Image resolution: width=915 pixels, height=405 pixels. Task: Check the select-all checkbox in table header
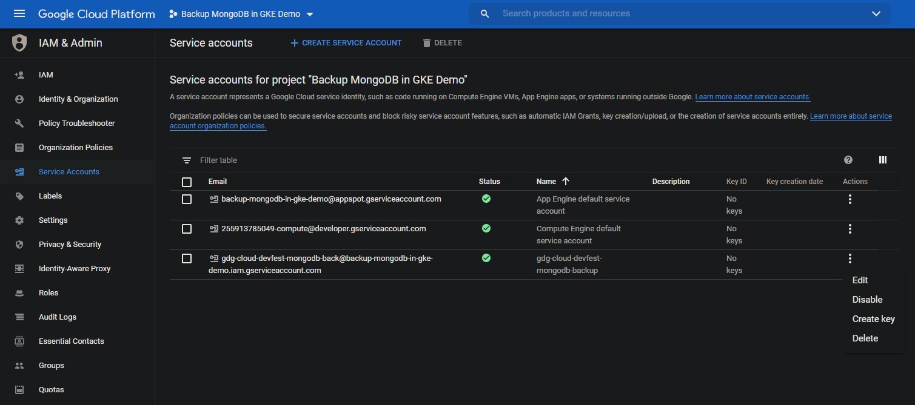click(187, 182)
